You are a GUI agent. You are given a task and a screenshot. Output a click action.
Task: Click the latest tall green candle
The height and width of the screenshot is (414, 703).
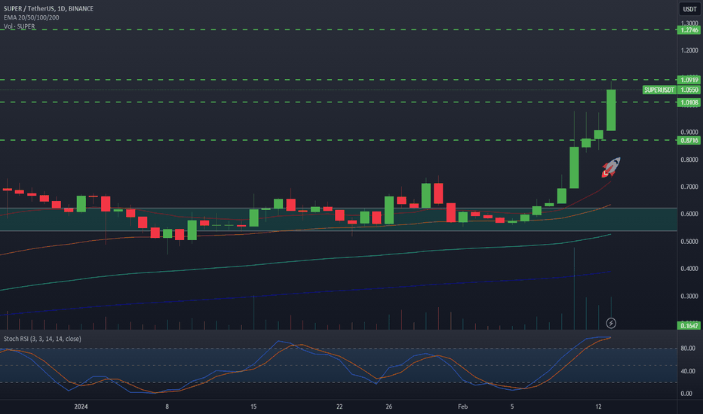pyautogui.click(x=611, y=110)
